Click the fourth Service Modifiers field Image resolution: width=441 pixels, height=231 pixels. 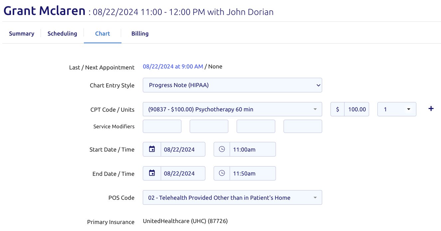tap(303, 126)
